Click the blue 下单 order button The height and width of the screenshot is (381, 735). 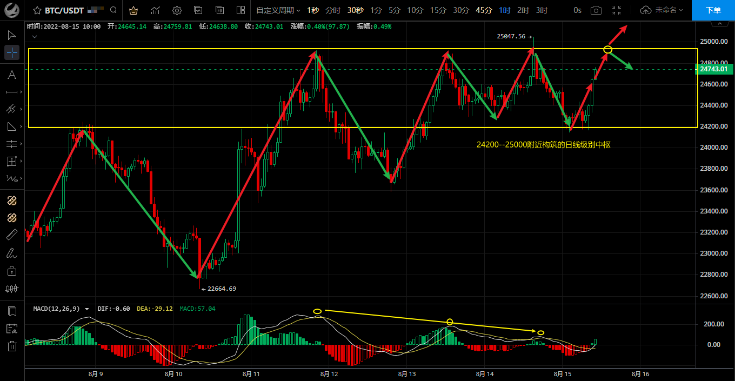point(713,10)
